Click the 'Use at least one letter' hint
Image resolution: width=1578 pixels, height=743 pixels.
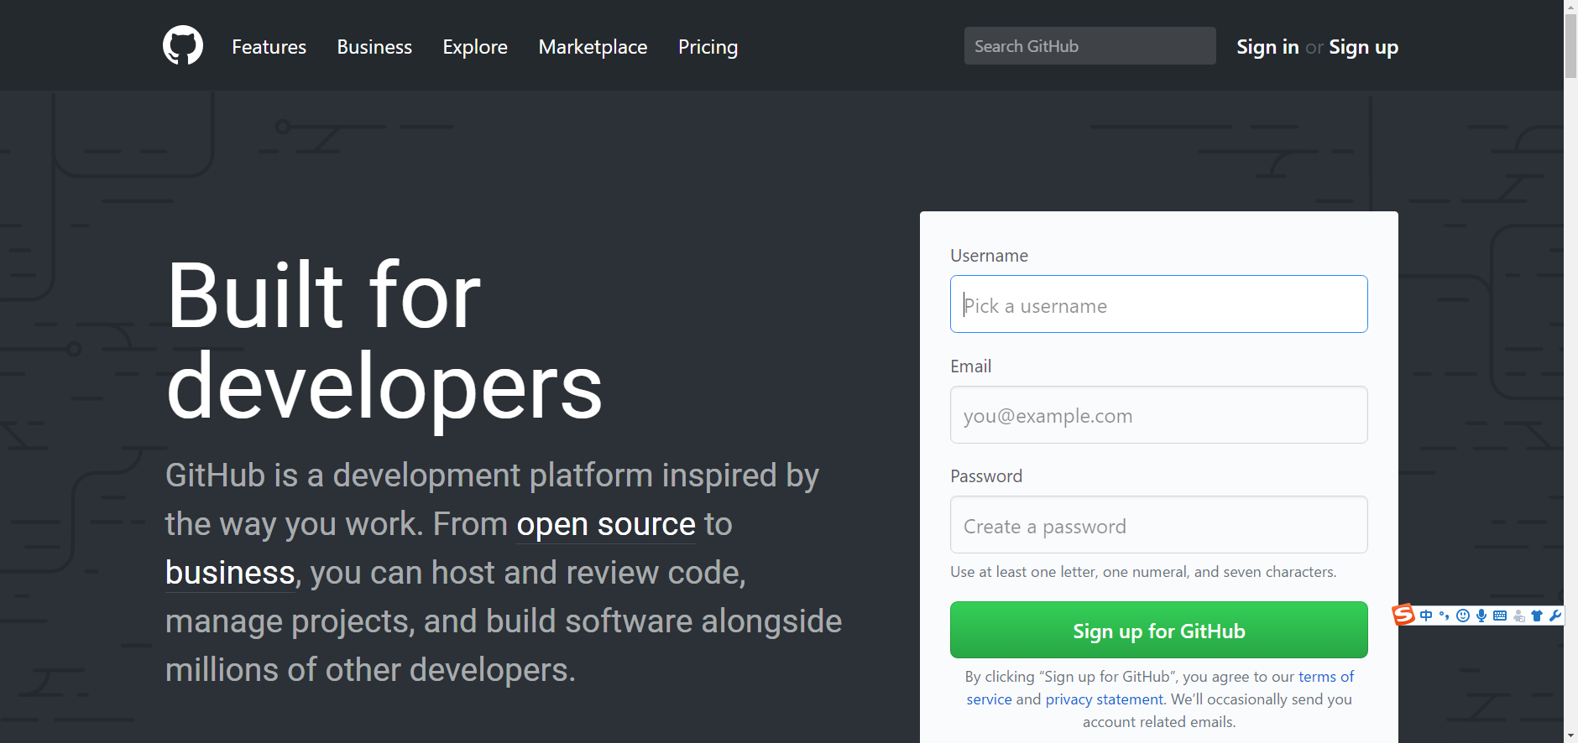pos(1143,572)
